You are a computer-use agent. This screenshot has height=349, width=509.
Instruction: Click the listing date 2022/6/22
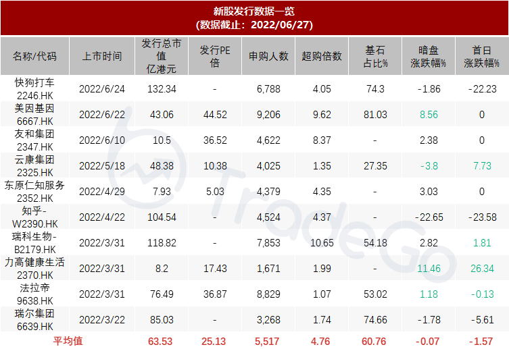[x=102, y=115]
